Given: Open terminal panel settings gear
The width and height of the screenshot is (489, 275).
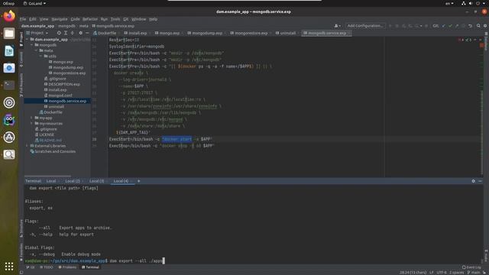Looking at the screenshot, I should click(474, 181).
